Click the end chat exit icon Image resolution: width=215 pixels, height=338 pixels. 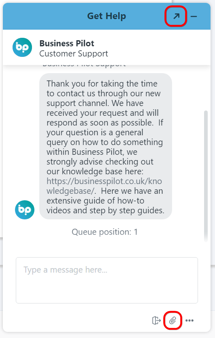[x=156, y=320]
